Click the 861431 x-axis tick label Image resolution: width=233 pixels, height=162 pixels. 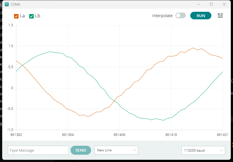tap(222, 135)
